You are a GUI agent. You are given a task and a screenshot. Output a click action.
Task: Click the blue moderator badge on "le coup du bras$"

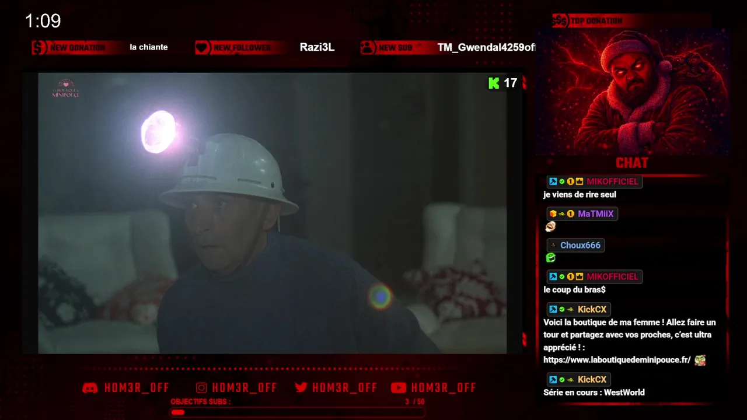pyautogui.click(x=553, y=276)
